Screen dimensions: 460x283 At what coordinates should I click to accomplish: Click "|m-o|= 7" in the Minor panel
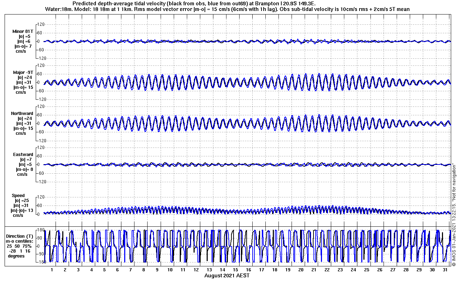23,46
